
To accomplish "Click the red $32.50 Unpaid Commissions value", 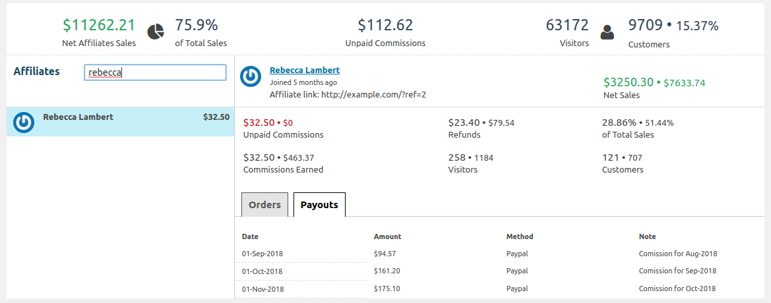I will pyautogui.click(x=259, y=123).
